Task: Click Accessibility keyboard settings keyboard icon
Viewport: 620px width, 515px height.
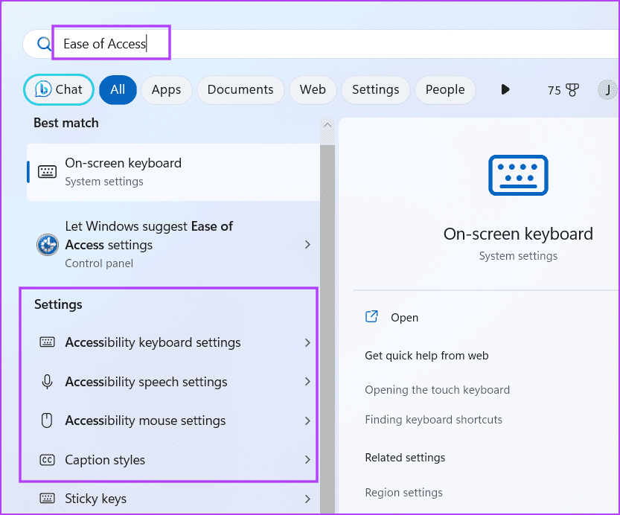Action: (x=47, y=342)
